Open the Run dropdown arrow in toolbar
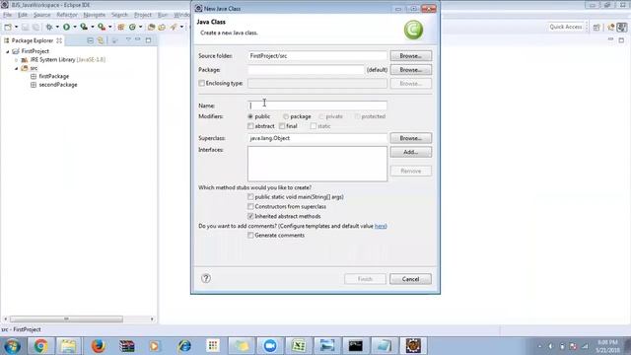 click(x=75, y=27)
